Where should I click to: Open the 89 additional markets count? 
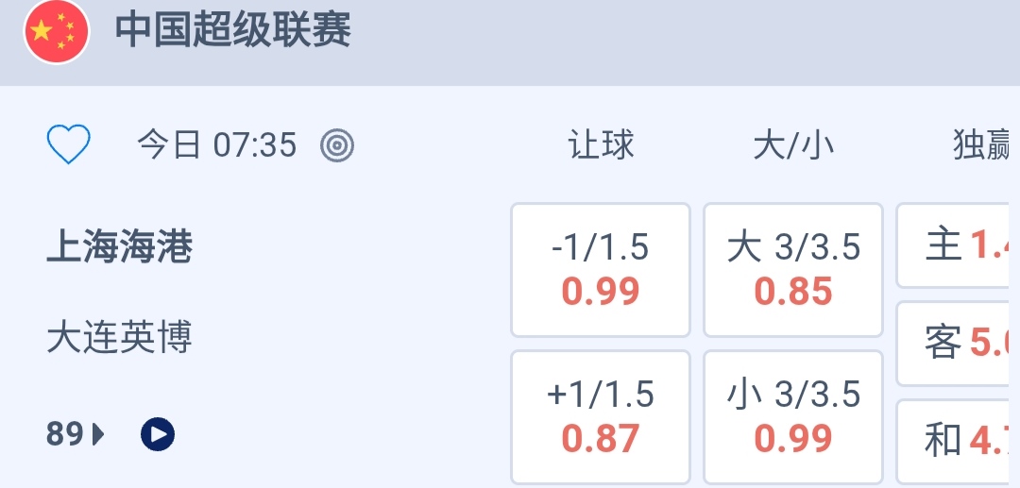[64, 434]
